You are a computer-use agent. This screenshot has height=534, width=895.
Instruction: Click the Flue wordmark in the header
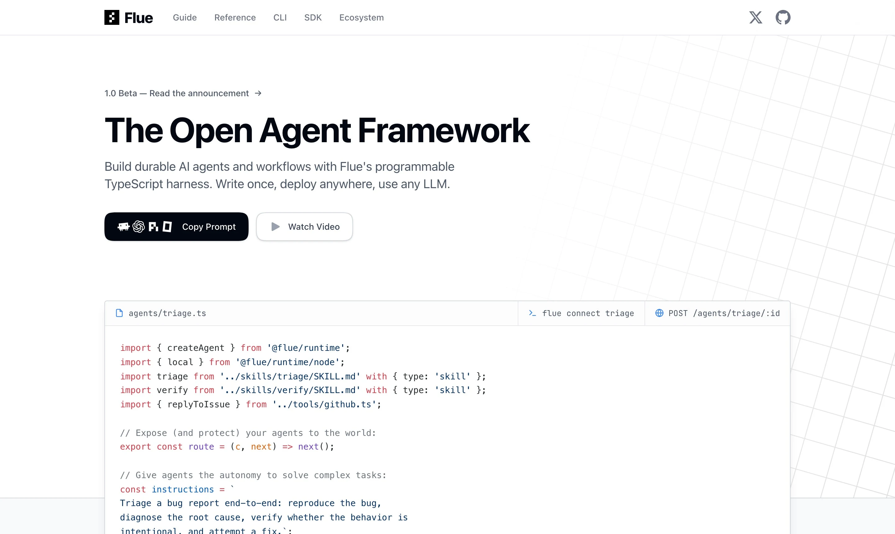(x=139, y=18)
